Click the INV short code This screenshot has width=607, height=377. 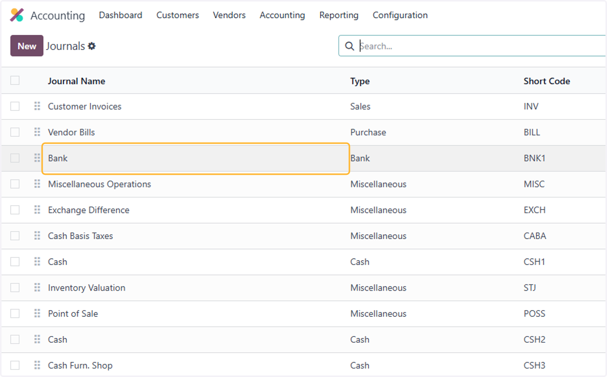531,106
